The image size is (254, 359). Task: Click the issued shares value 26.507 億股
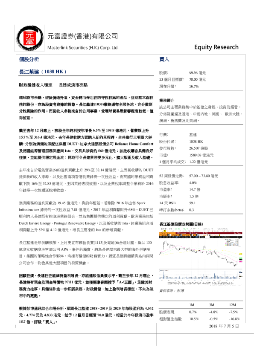199,148
